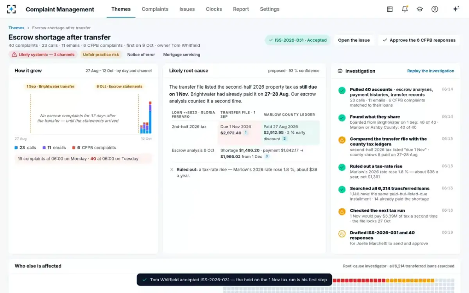Click the Replay the investigation link

coord(431,71)
